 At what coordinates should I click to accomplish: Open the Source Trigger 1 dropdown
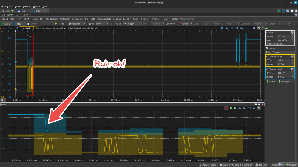tap(132, 24)
